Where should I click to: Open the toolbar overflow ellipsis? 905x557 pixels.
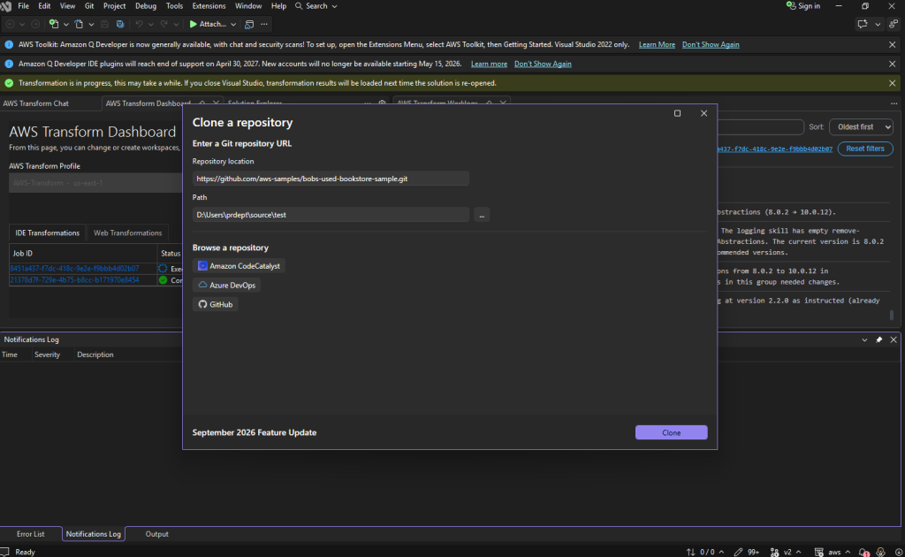264,24
